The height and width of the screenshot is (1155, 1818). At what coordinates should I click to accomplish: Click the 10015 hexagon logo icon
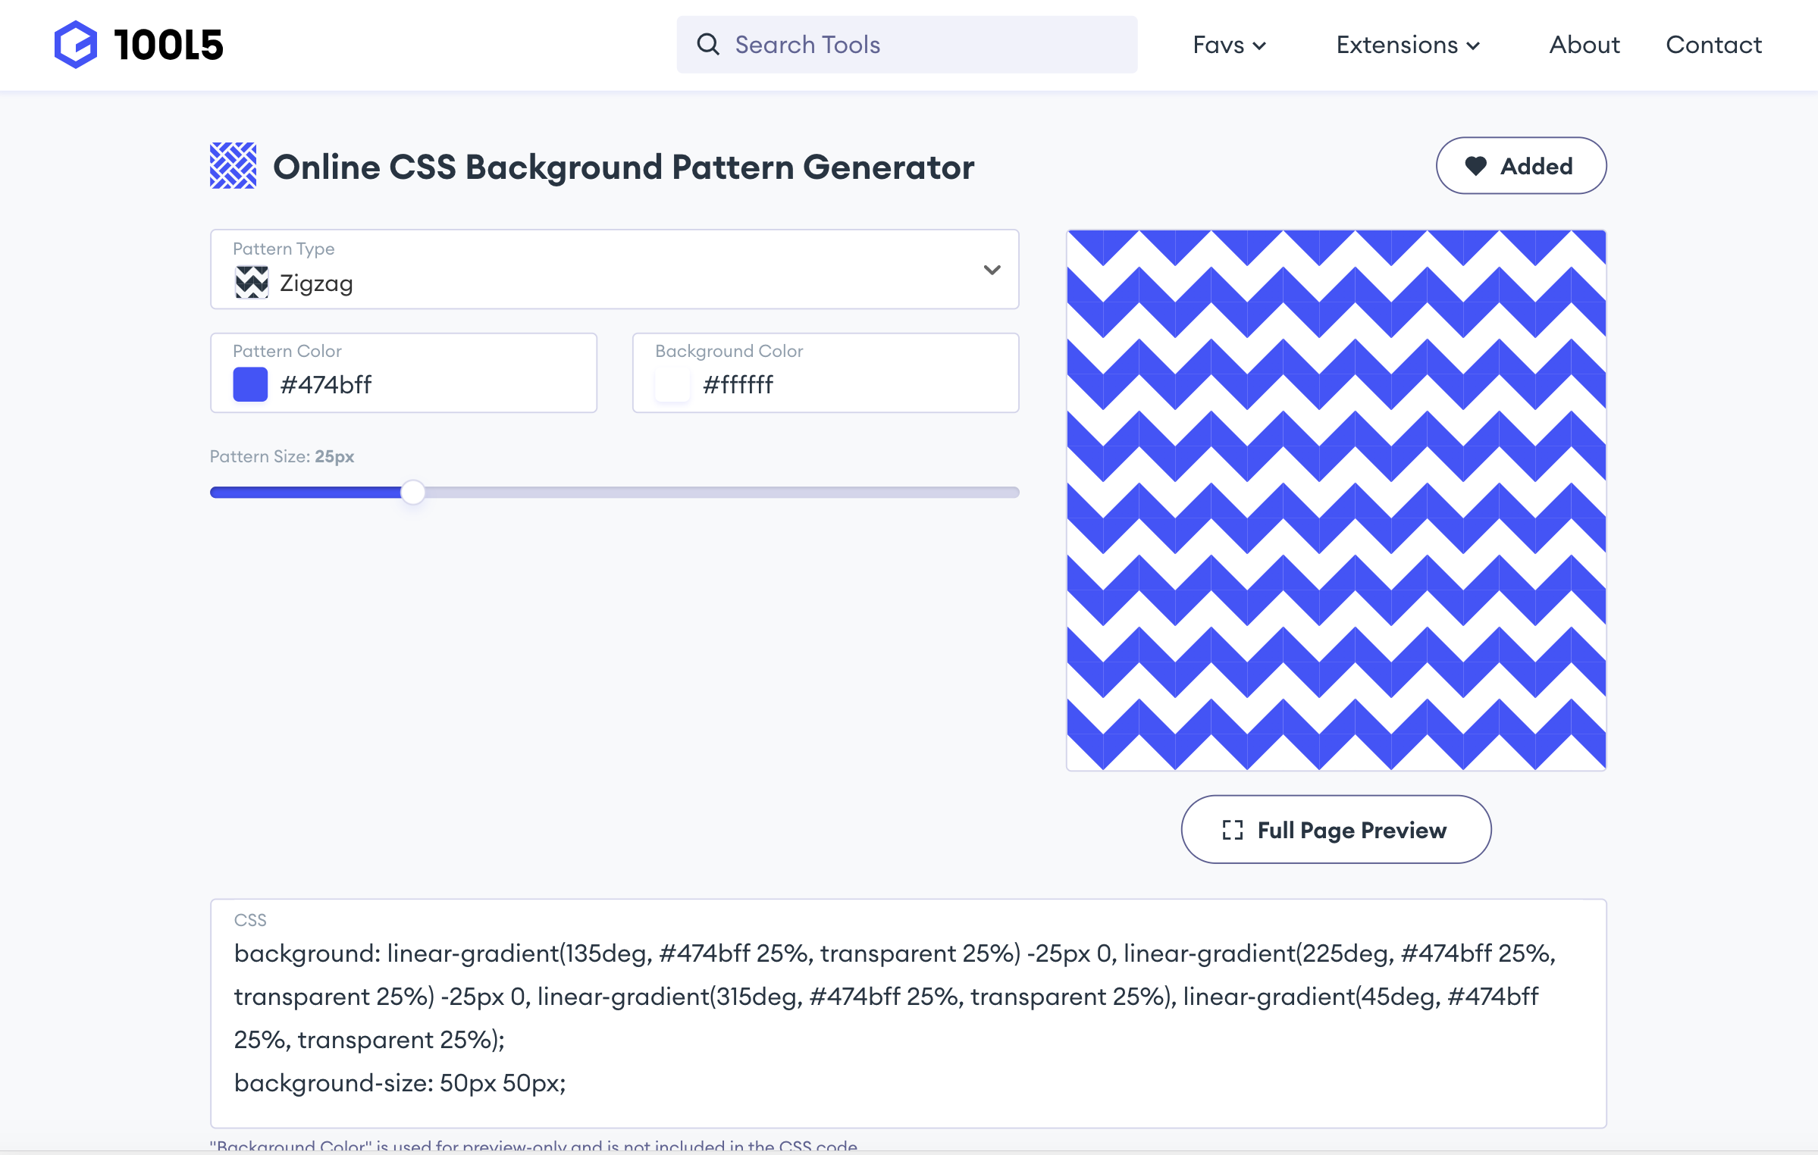76,45
